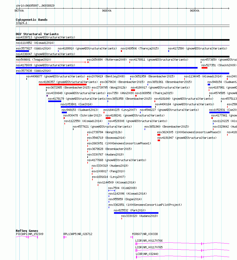237x260 pixels.
Task: Click RPL13AP5|NR_026712 gene label
Action: click(x=78, y=234)
